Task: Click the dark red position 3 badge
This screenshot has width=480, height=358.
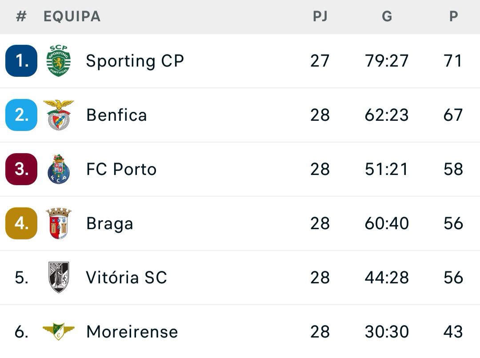Action: (x=20, y=169)
